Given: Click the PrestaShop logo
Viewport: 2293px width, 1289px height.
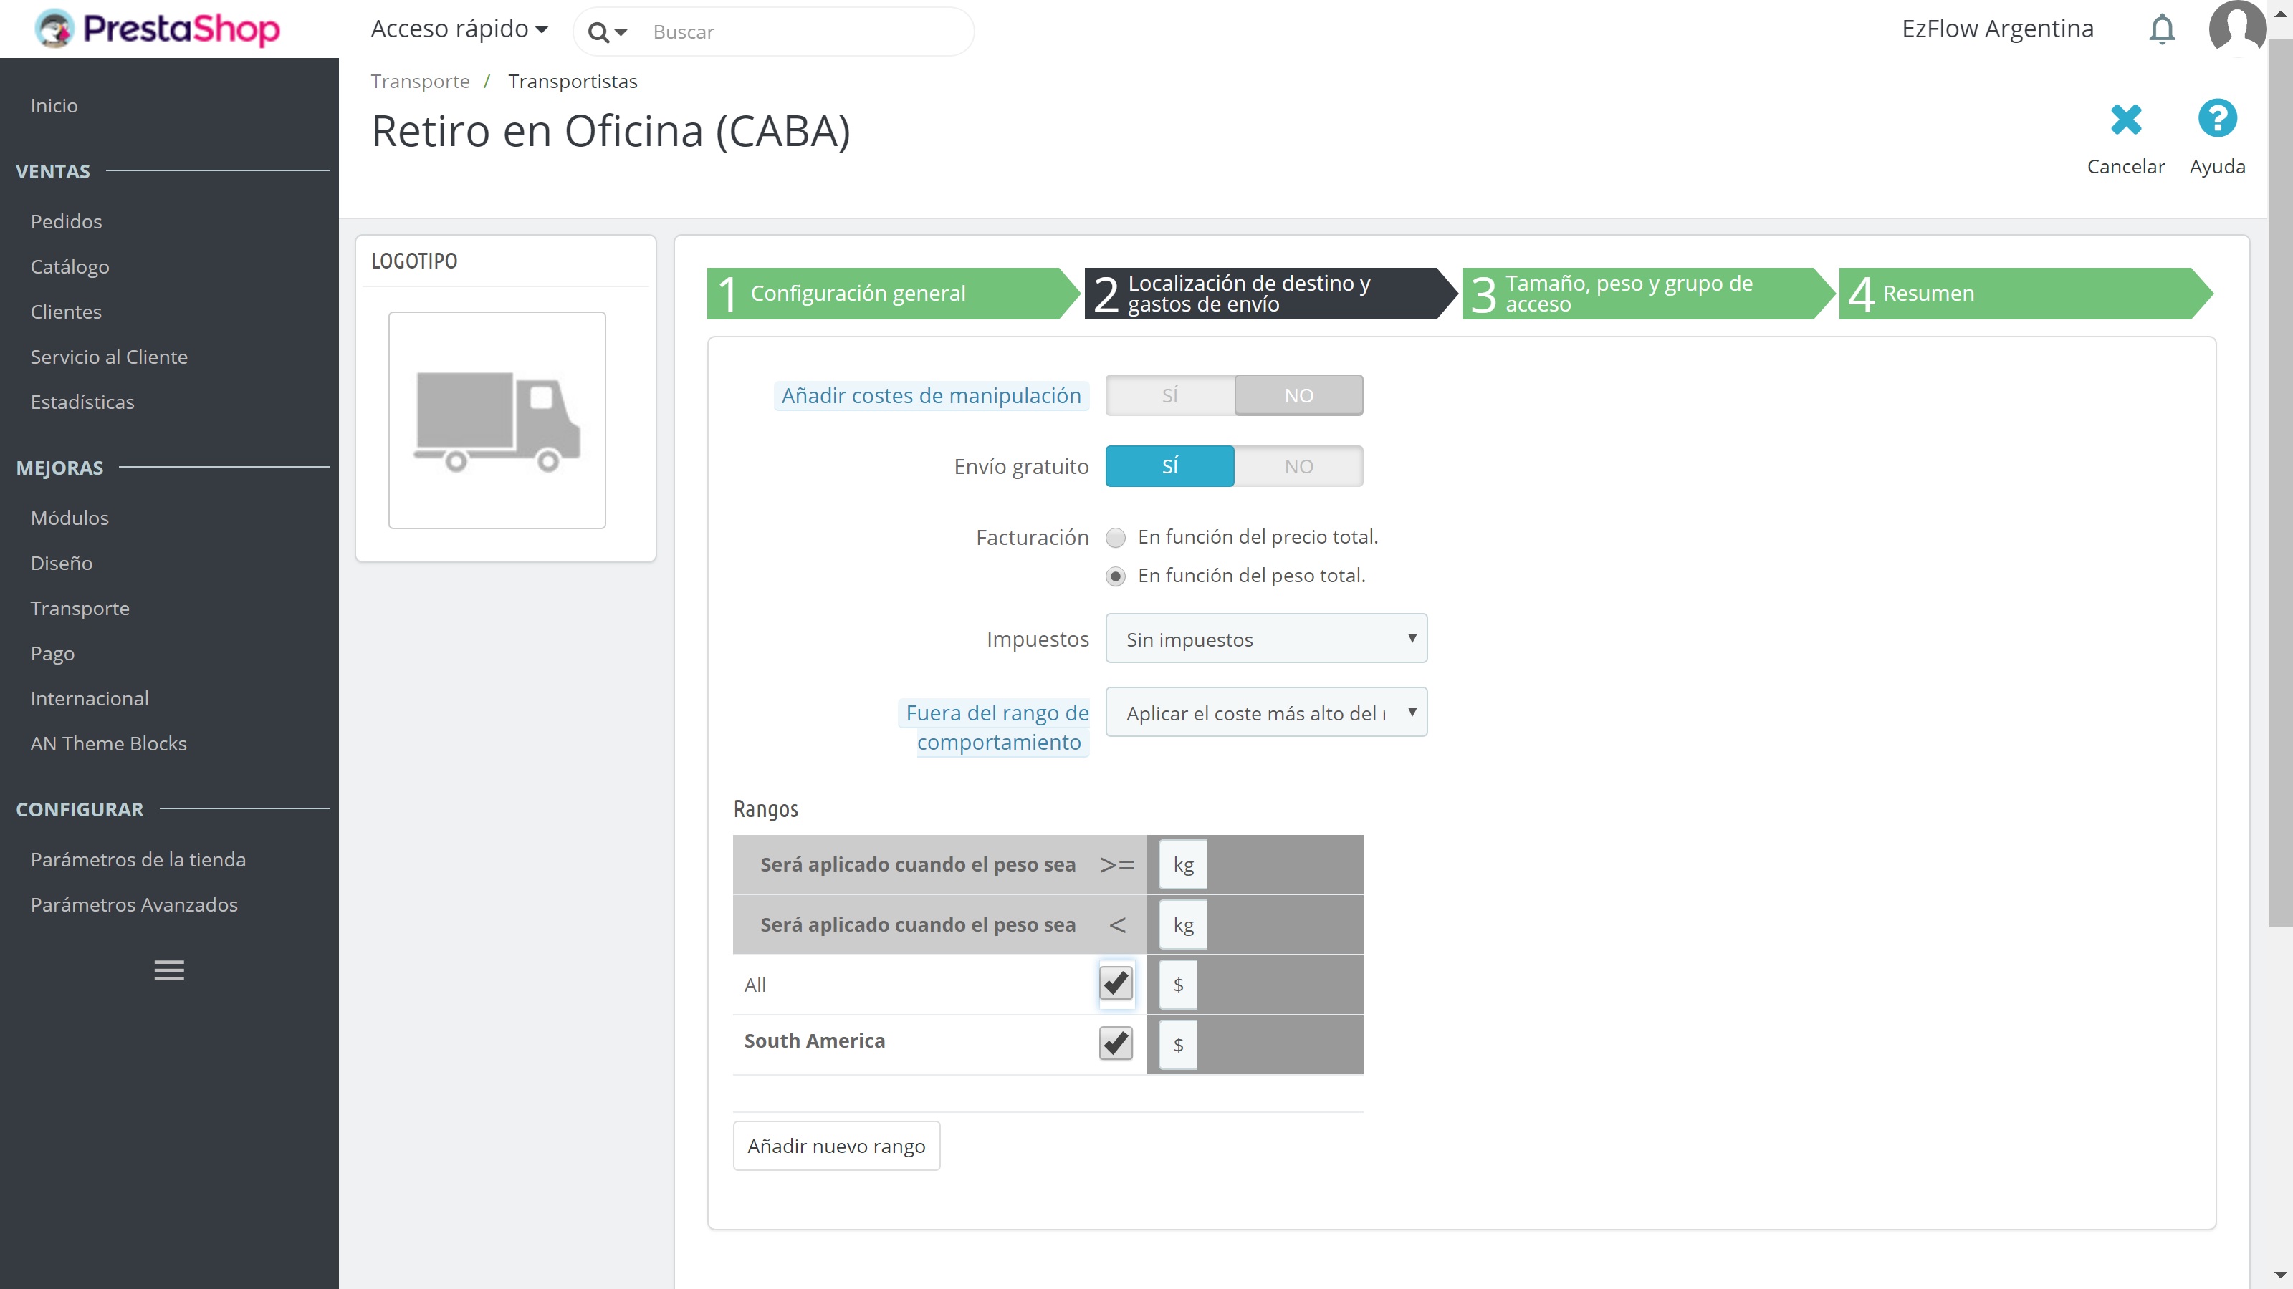Looking at the screenshot, I should click(158, 29).
